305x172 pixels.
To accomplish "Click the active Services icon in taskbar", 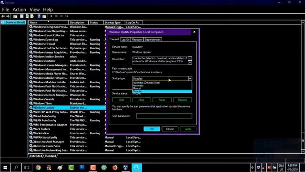I will point(137,168).
